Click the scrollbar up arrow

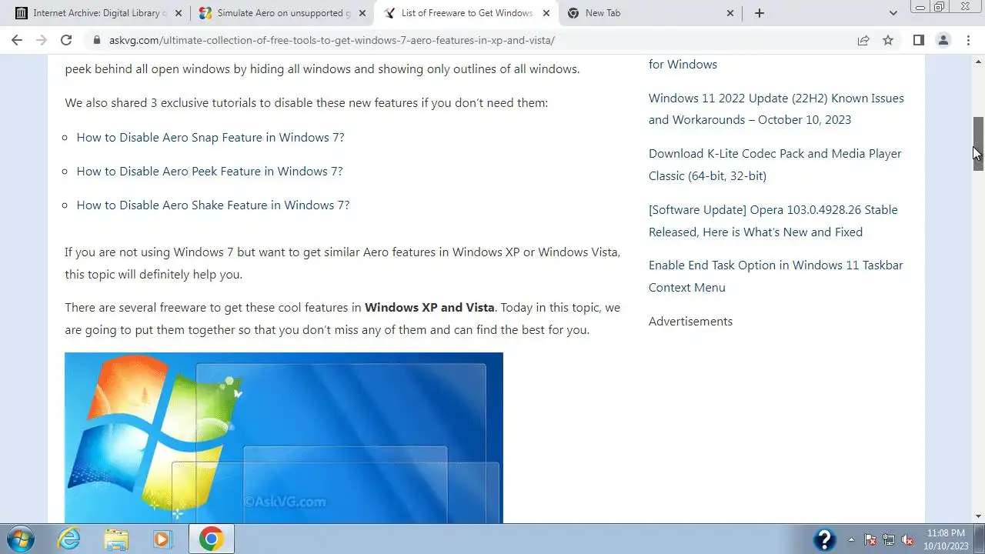(978, 62)
